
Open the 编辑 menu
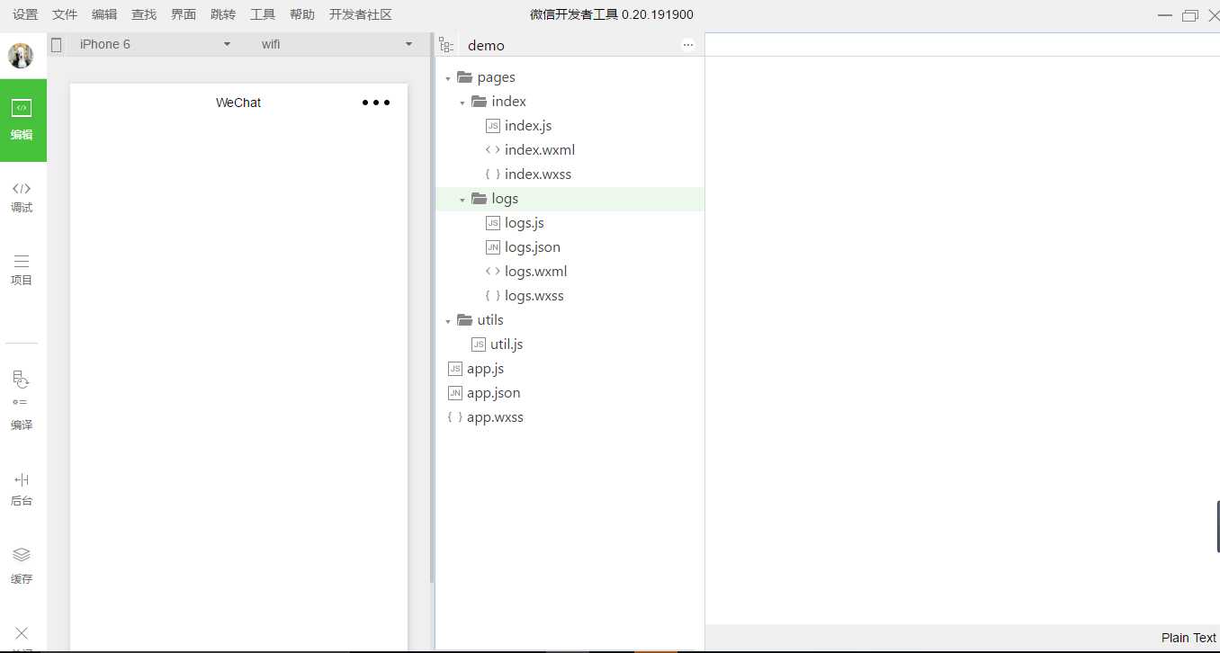click(104, 14)
